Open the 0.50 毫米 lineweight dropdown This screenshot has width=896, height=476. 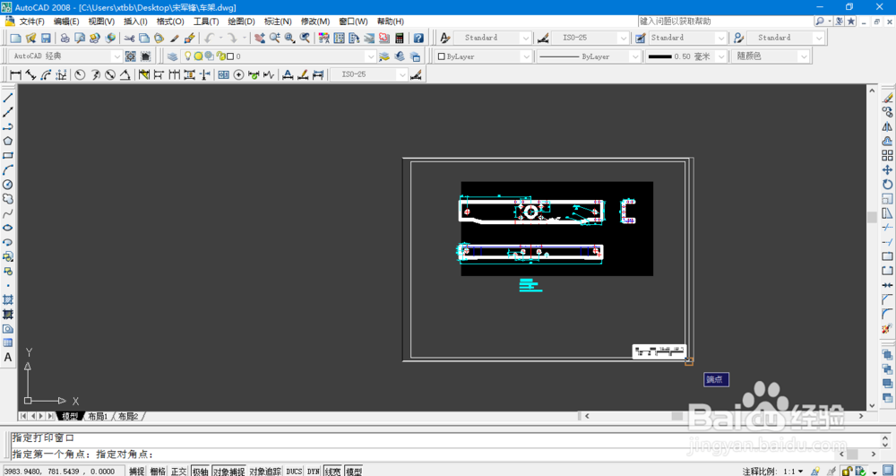pyautogui.click(x=721, y=56)
